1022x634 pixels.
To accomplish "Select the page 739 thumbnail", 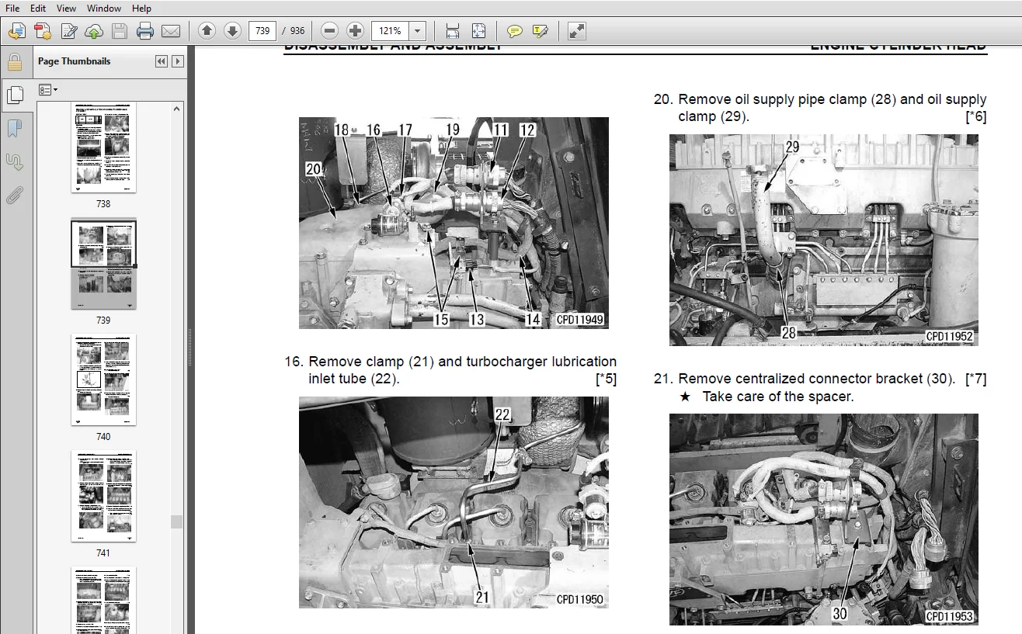I will pos(103,265).
